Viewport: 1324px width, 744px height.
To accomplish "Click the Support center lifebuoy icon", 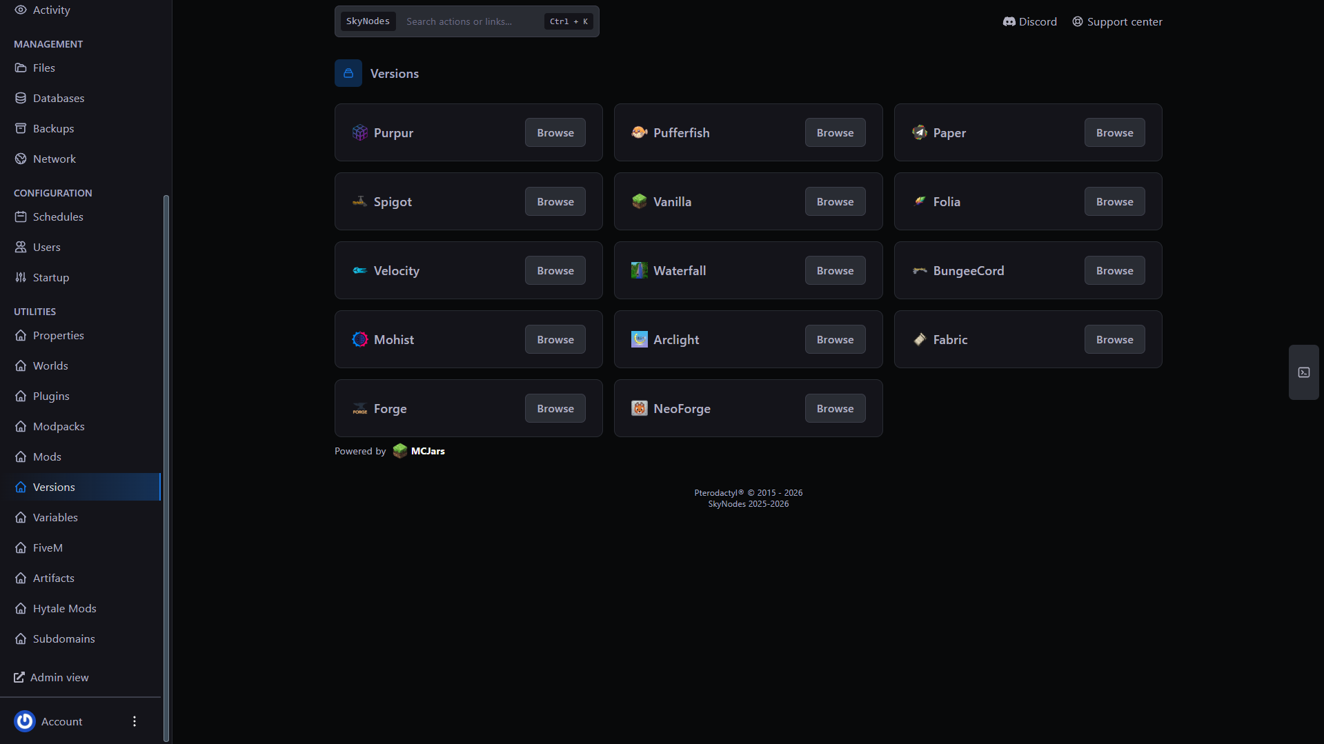I will 1078,21.
